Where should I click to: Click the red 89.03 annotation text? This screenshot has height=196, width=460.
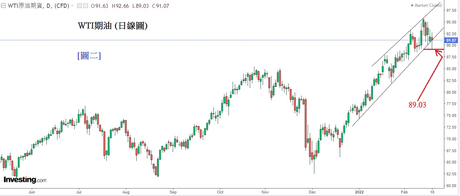(418, 105)
